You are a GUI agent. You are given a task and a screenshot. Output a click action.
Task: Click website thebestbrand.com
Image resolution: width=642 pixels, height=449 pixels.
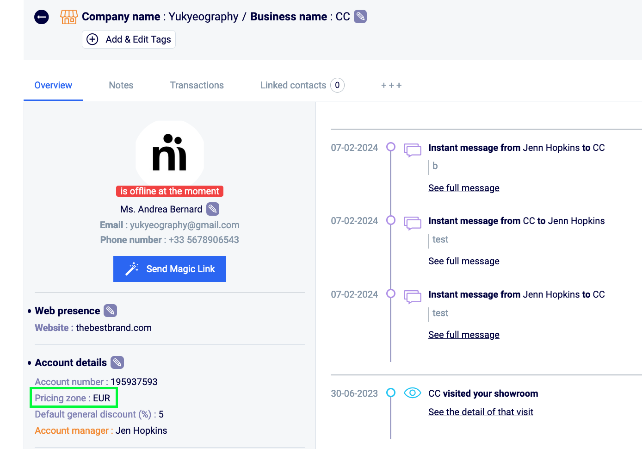coord(114,328)
